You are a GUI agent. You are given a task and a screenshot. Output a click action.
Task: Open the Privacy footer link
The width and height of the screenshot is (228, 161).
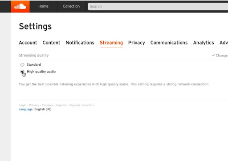(34, 105)
